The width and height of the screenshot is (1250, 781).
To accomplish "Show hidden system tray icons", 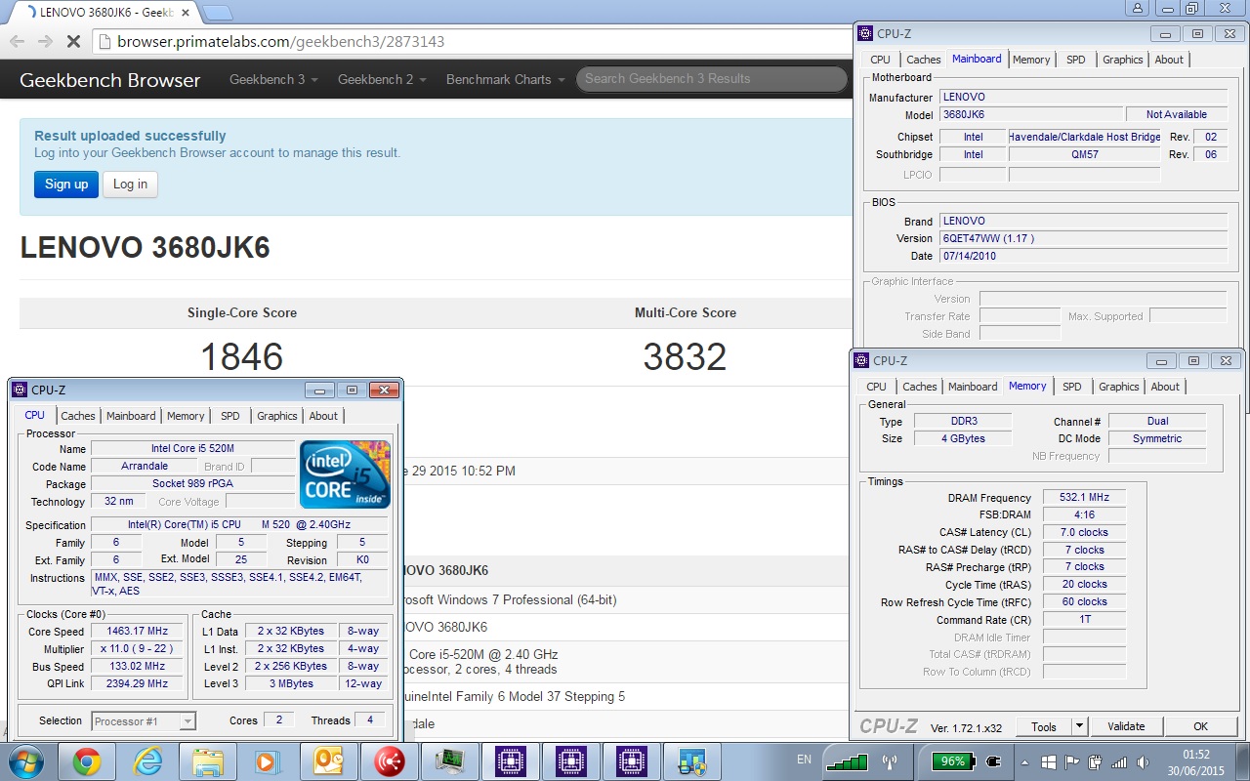I will [1024, 761].
